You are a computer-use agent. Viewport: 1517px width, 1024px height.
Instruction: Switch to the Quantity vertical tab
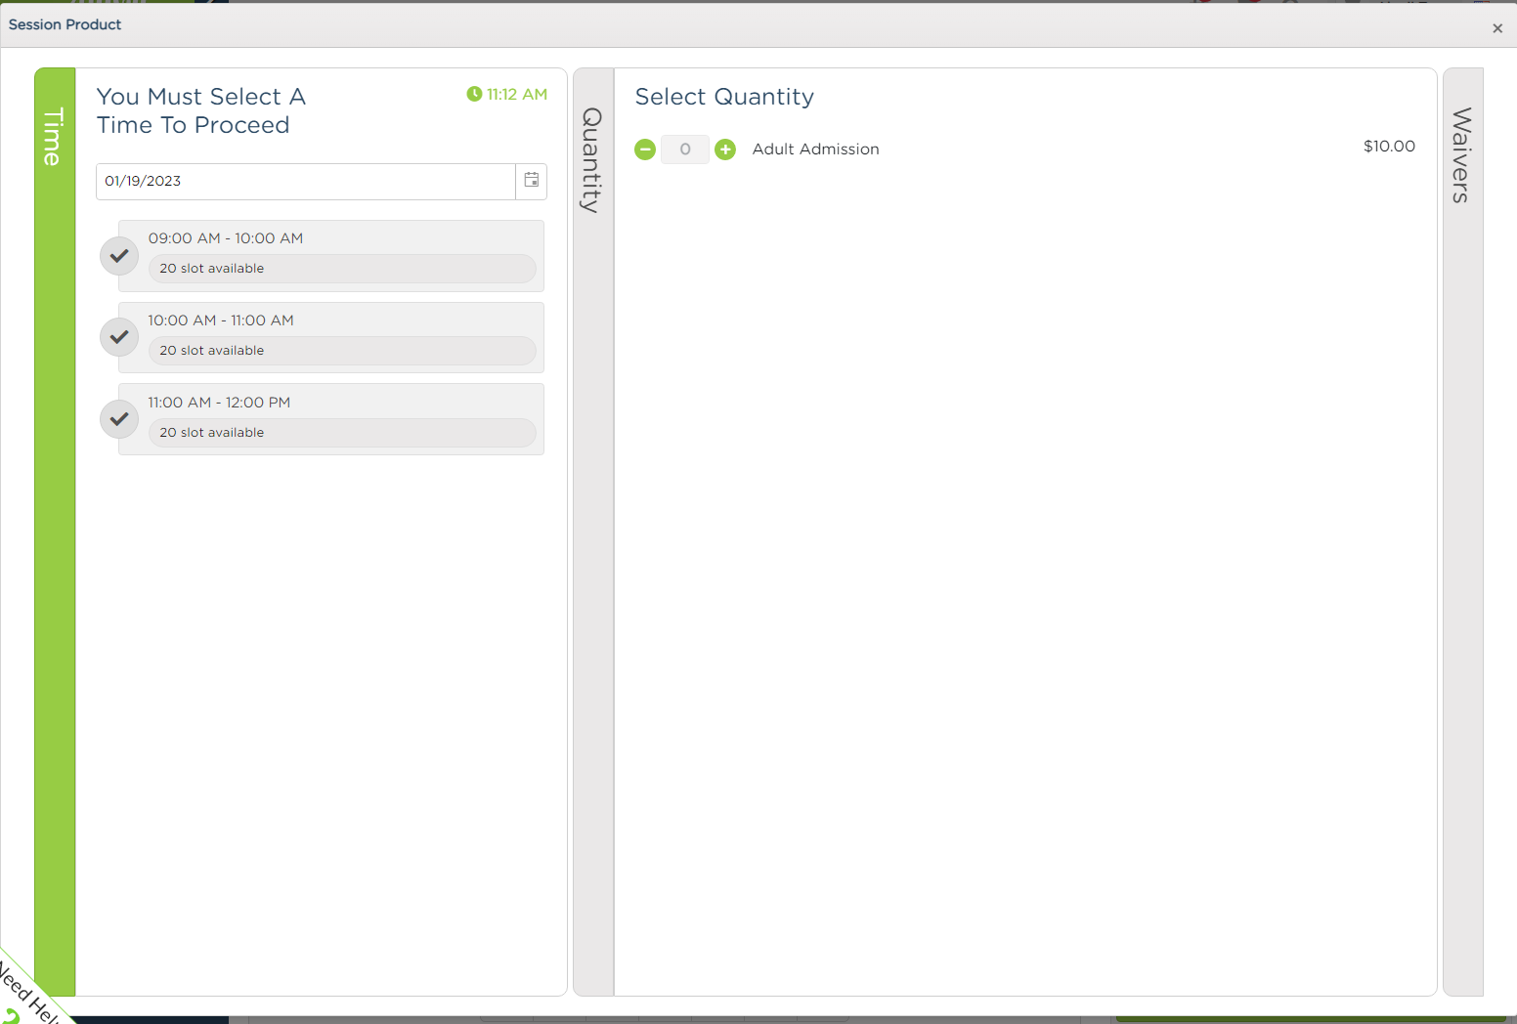(x=593, y=532)
